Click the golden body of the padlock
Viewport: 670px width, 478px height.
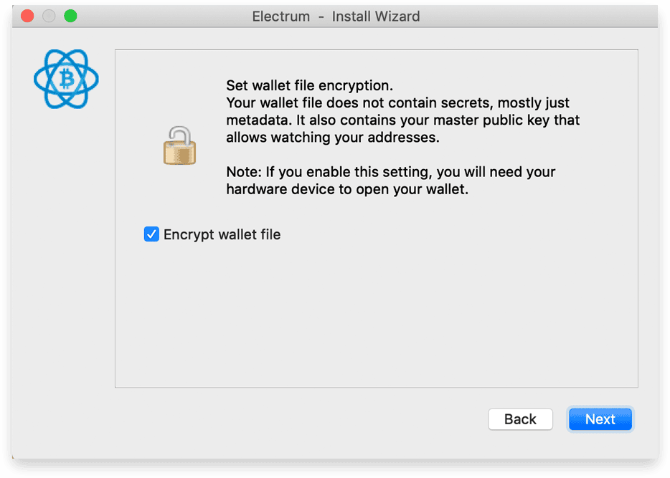(x=179, y=153)
